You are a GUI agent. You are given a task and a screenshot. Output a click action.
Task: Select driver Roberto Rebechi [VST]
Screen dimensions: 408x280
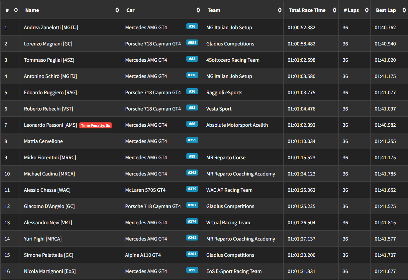pyautogui.click(x=48, y=109)
